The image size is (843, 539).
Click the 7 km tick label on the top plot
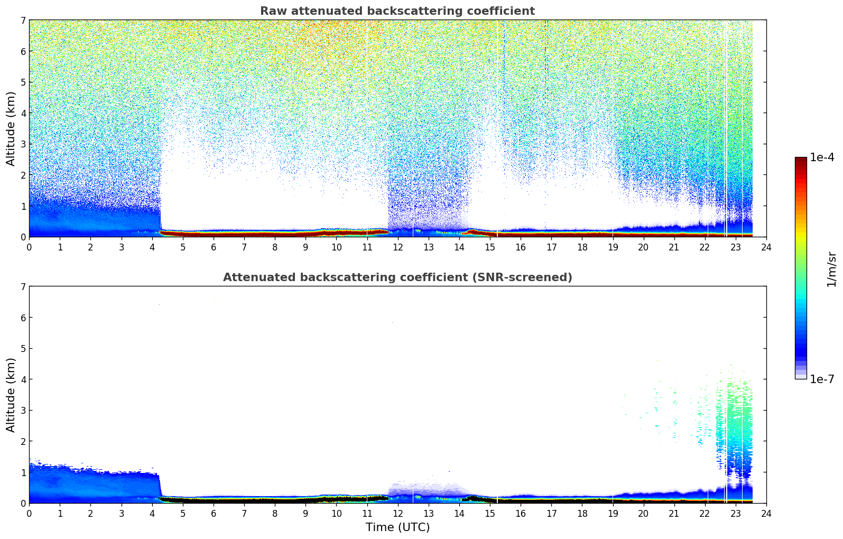pyautogui.click(x=23, y=20)
